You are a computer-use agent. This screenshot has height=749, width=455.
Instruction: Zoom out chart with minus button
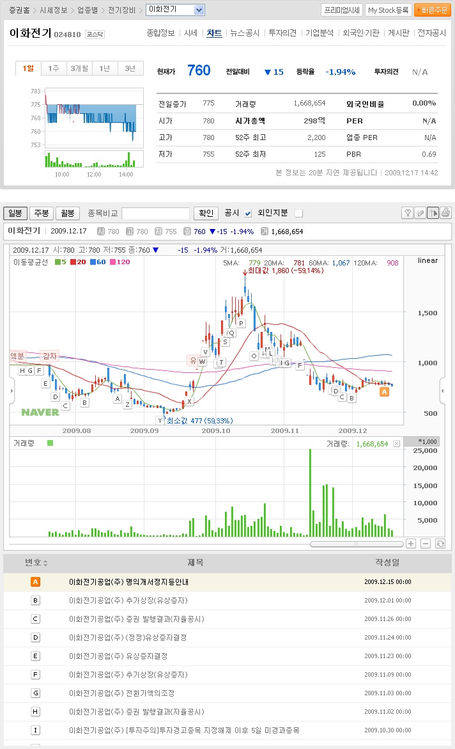point(426,544)
